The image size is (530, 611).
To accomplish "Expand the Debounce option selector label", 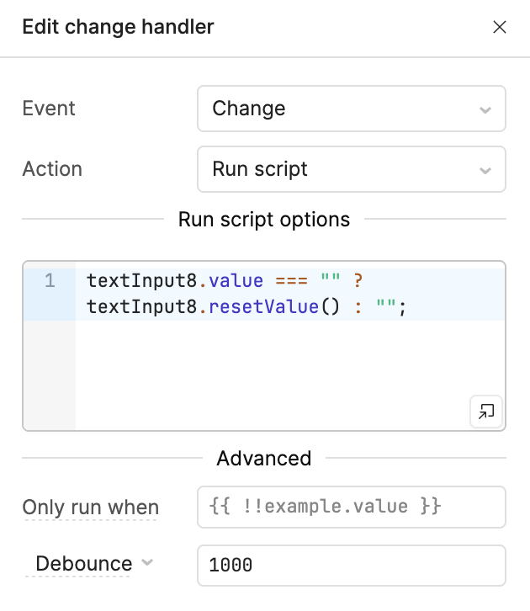I will click(84, 564).
